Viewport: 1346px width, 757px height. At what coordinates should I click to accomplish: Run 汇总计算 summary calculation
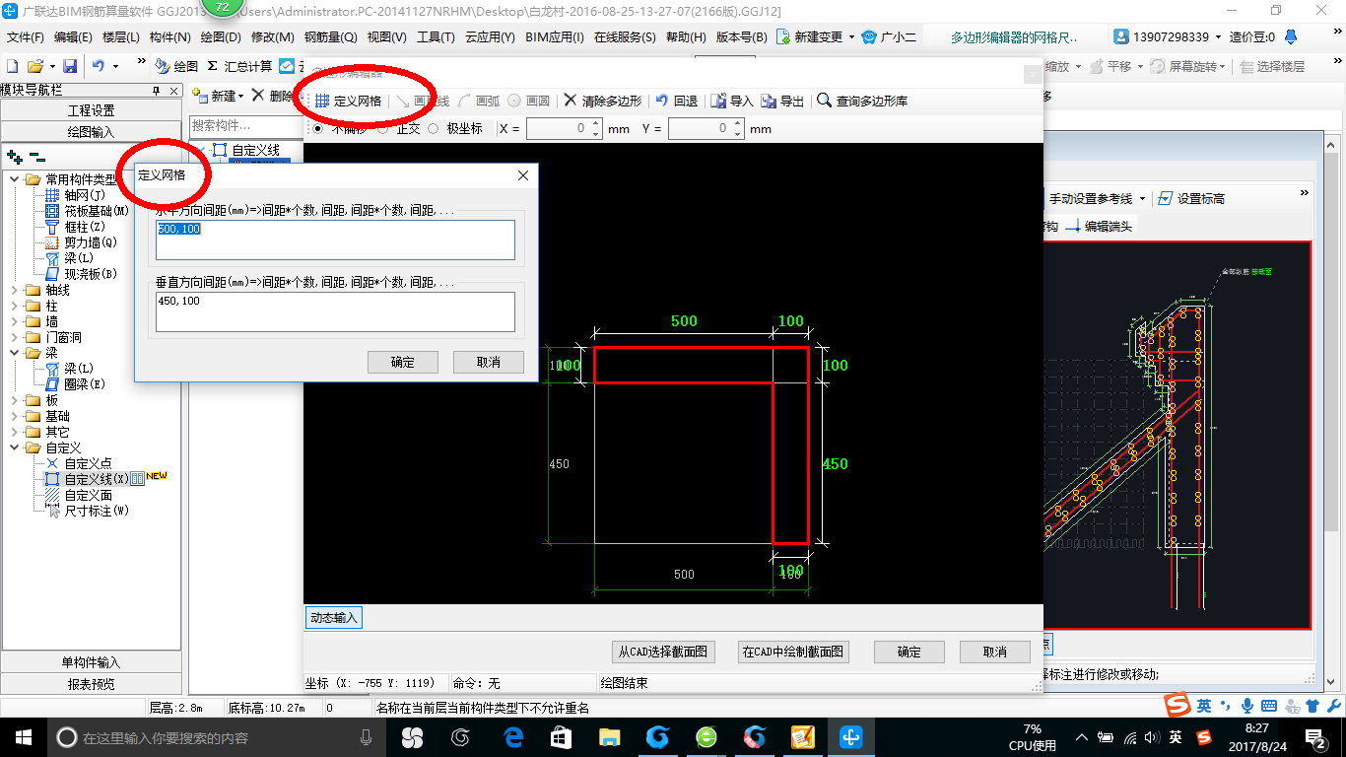[x=239, y=66]
